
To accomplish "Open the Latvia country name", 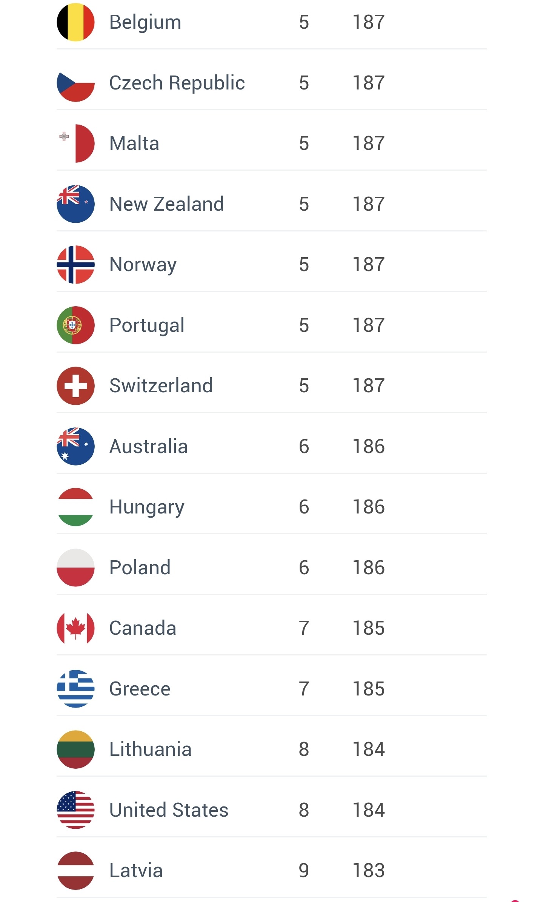I will pyautogui.click(x=136, y=870).
